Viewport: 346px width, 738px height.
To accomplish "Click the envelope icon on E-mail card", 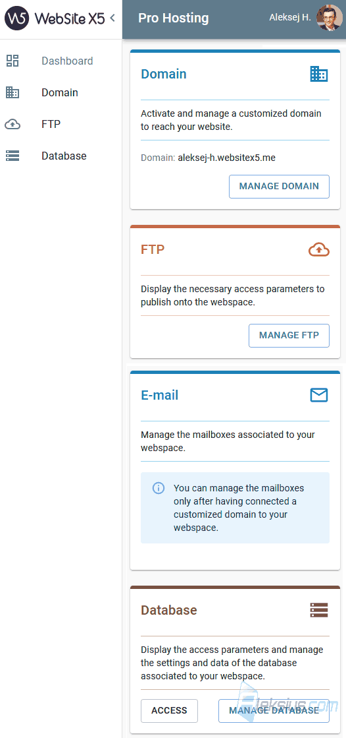I will [x=319, y=395].
